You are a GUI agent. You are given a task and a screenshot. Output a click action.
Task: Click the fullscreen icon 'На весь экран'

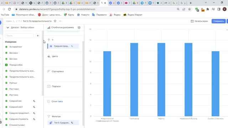(192, 21)
